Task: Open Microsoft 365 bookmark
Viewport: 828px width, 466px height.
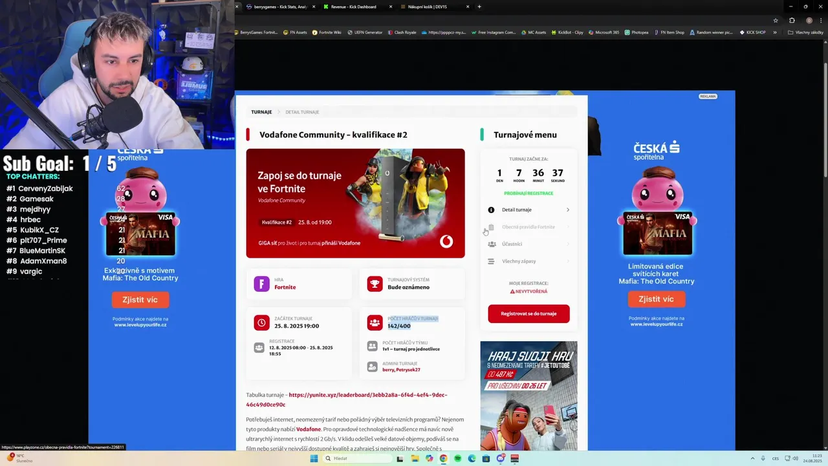Action: point(604,32)
